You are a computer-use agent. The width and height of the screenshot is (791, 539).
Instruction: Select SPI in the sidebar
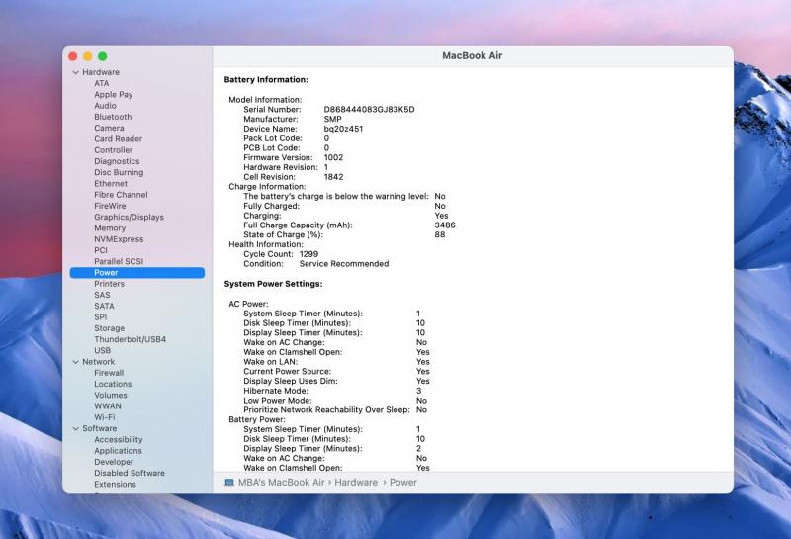(x=101, y=316)
